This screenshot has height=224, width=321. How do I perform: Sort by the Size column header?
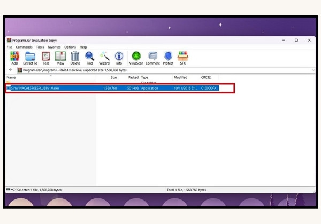pyautogui.click(x=107, y=77)
